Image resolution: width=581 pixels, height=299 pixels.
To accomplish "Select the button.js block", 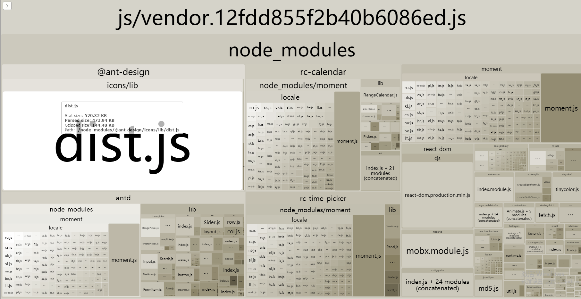I will [x=185, y=275].
